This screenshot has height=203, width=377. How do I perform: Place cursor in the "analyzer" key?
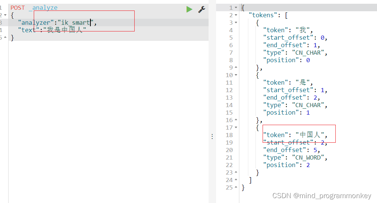(36, 22)
